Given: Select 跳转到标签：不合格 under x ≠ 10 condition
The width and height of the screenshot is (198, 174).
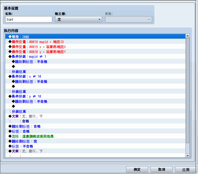Looking at the screenshot, I should (x=95, y=81).
